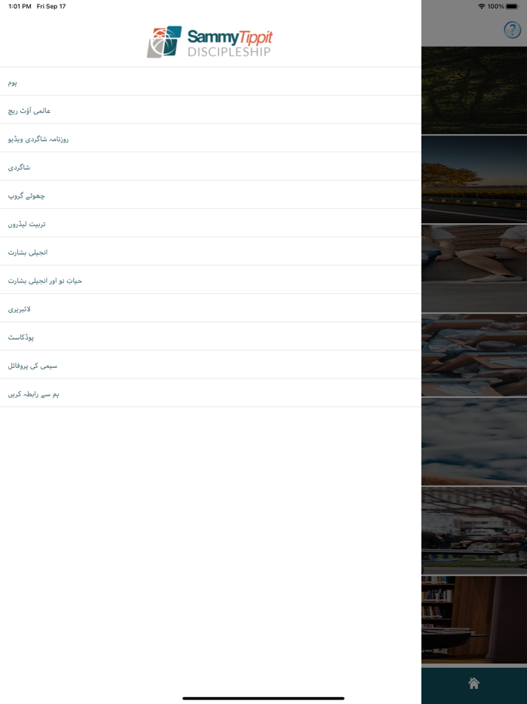
Task: Tap the dimmed cloudy sky thumbnail
Action: [474, 442]
